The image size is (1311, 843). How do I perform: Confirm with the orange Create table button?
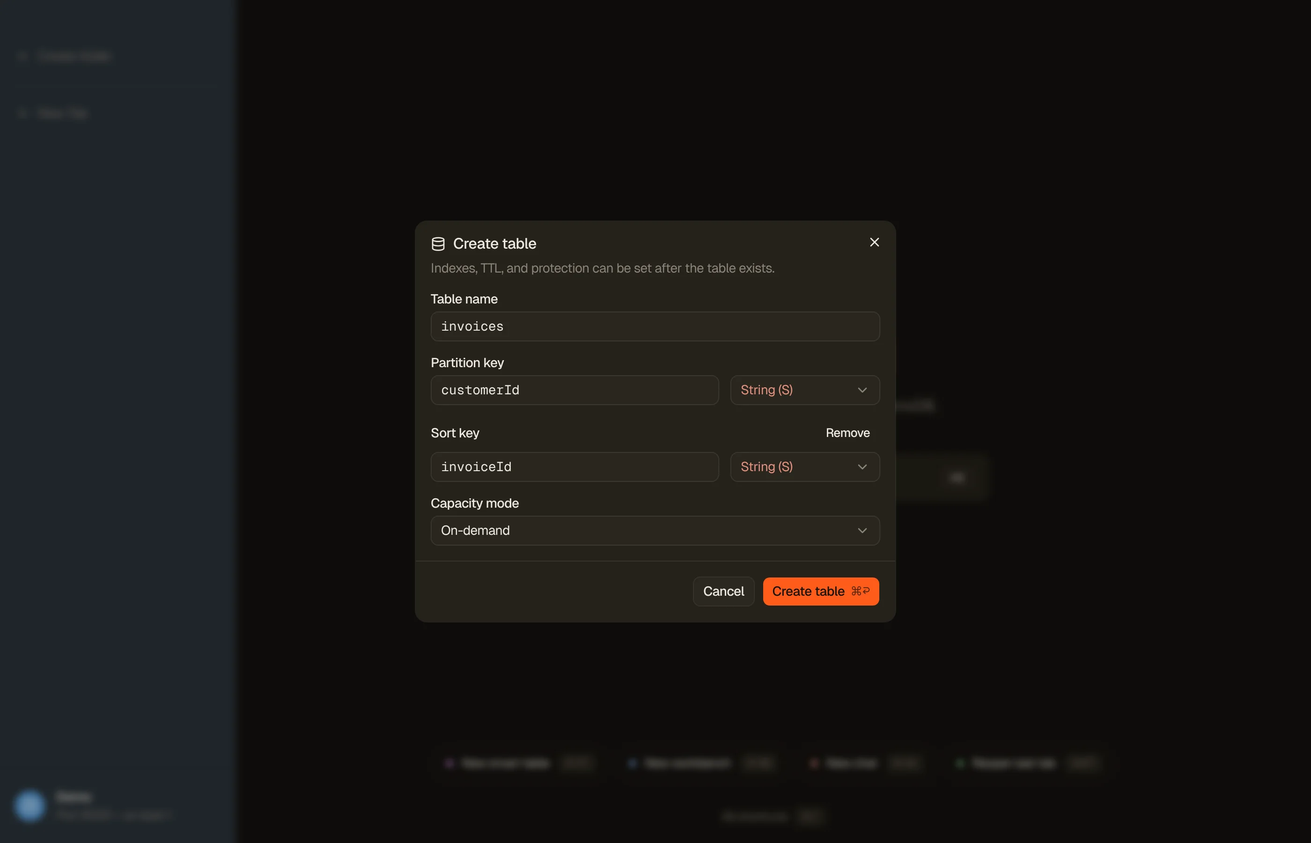tap(821, 591)
